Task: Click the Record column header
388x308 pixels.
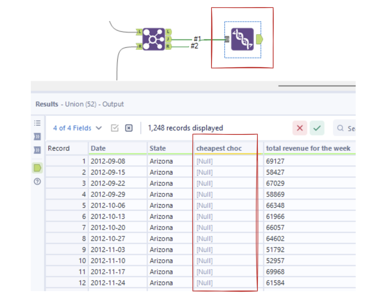Action: pyautogui.click(x=67, y=148)
